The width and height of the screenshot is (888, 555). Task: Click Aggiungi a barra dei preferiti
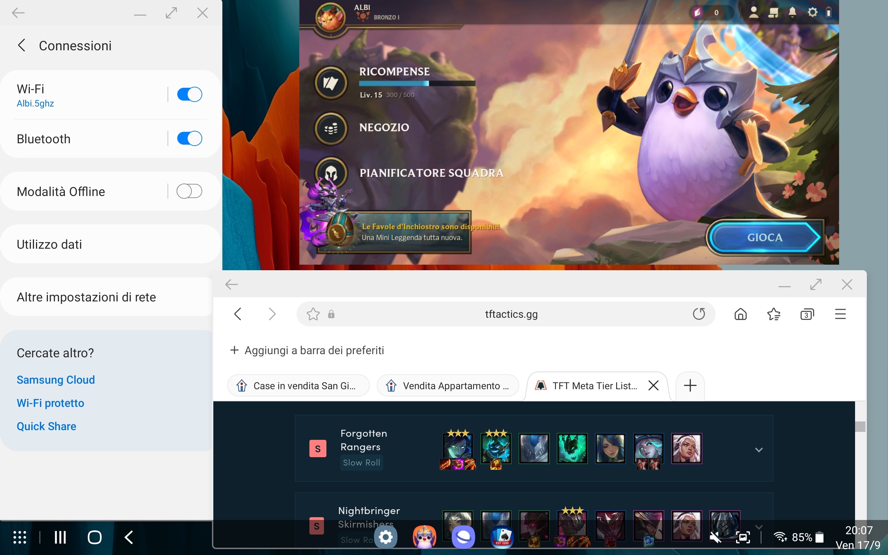[307, 350]
